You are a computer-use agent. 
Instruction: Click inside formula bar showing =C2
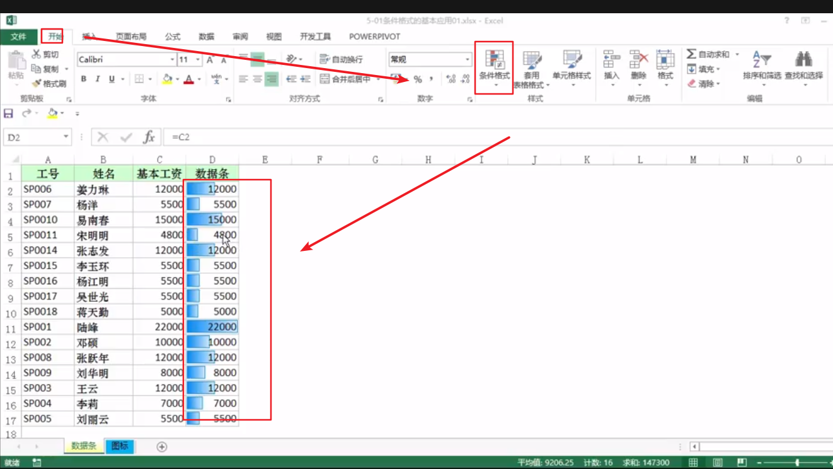point(498,137)
